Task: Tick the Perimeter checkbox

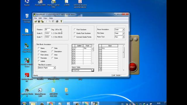Action: tap(39, 58)
